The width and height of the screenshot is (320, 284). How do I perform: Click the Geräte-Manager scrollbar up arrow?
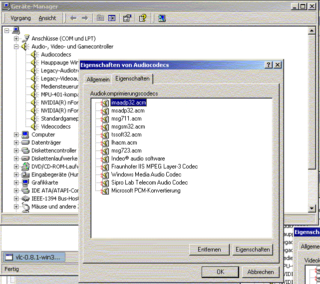point(312,31)
